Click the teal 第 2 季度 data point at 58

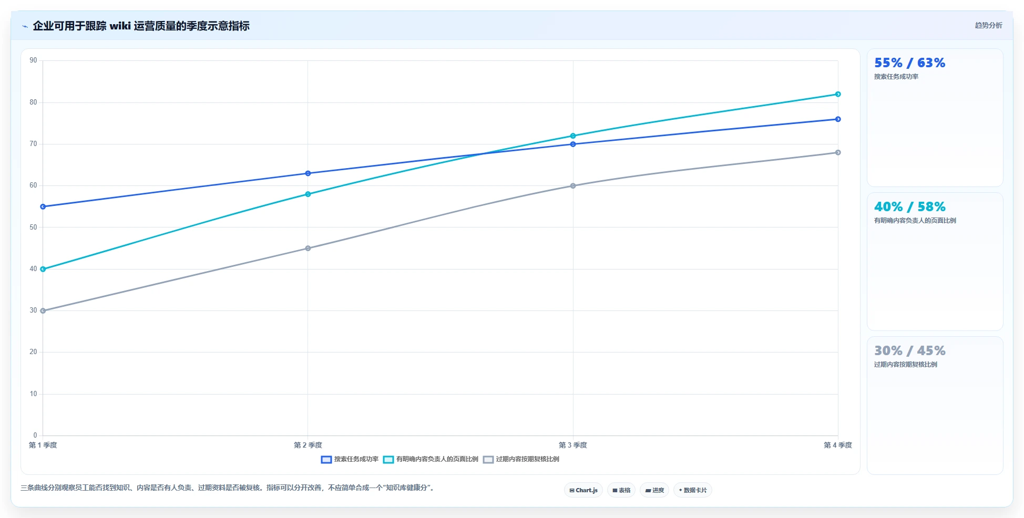[x=308, y=194]
